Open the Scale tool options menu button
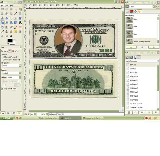160x156 pixels. 20,47
